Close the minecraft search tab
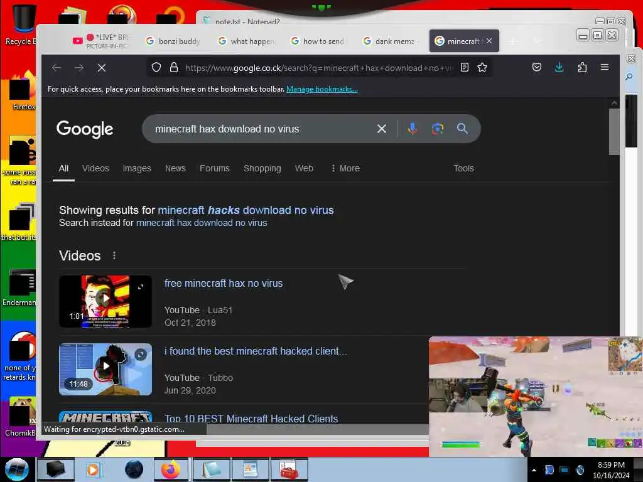The image size is (643, 482). click(x=489, y=41)
